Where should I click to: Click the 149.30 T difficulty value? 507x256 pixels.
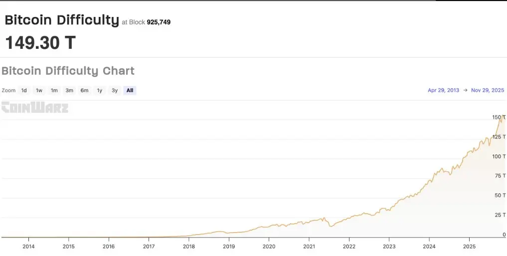(40, 43)
